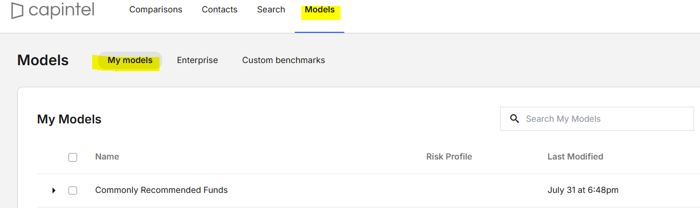The width and height of the screenshot is (700, 208).
Task: Focus the Search My Models field
Action: pos(597,119)
